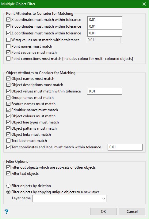Uncheck X coordinates must match within tolerance
This screenshot has width=149, height=219.
coord(8,20)
